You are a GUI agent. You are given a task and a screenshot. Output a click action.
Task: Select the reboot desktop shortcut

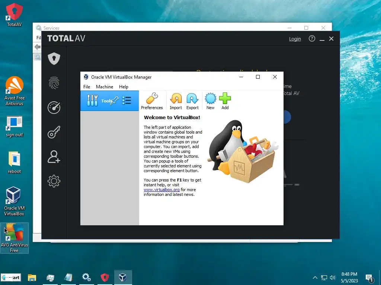pyautogui.click(x=15, y=163)
